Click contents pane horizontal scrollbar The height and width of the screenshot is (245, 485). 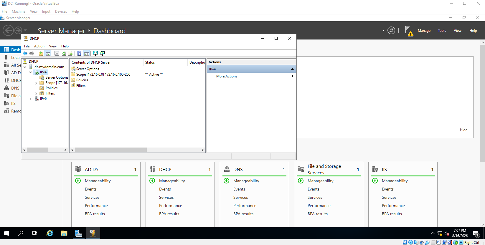coord(110,150)
